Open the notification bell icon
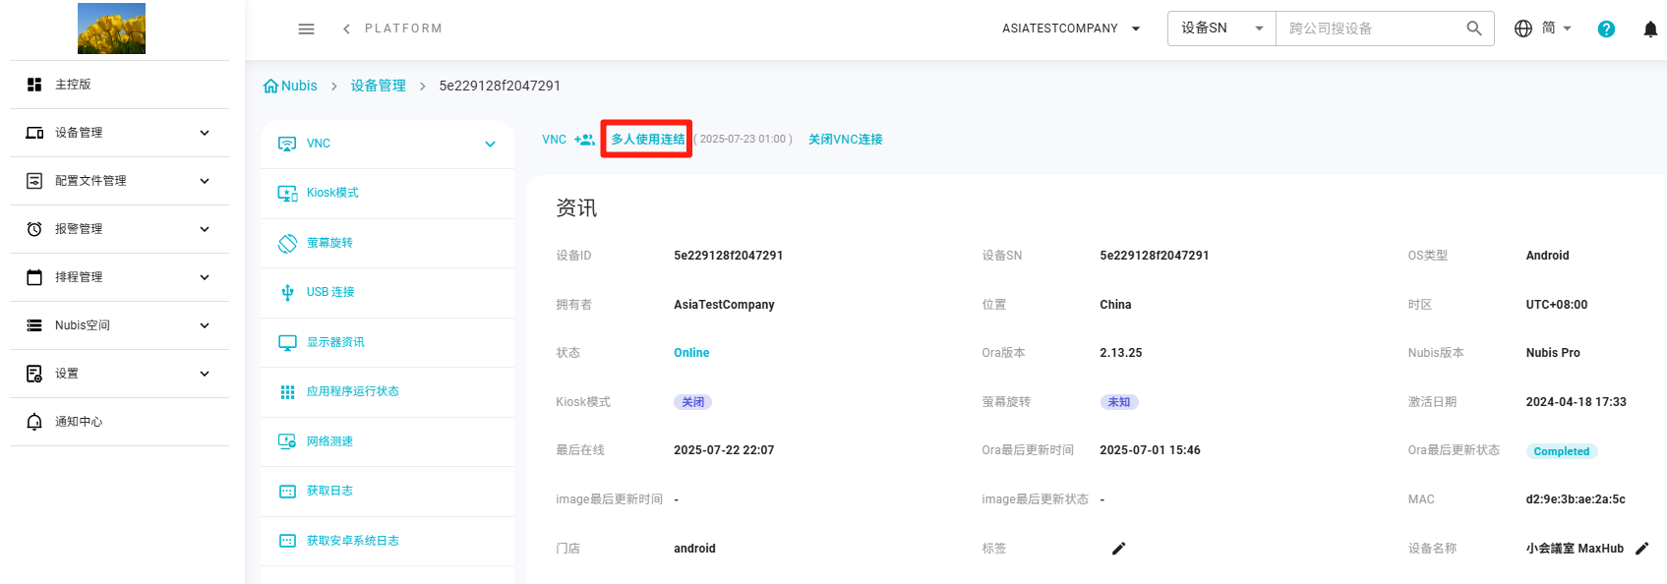 1650,29
